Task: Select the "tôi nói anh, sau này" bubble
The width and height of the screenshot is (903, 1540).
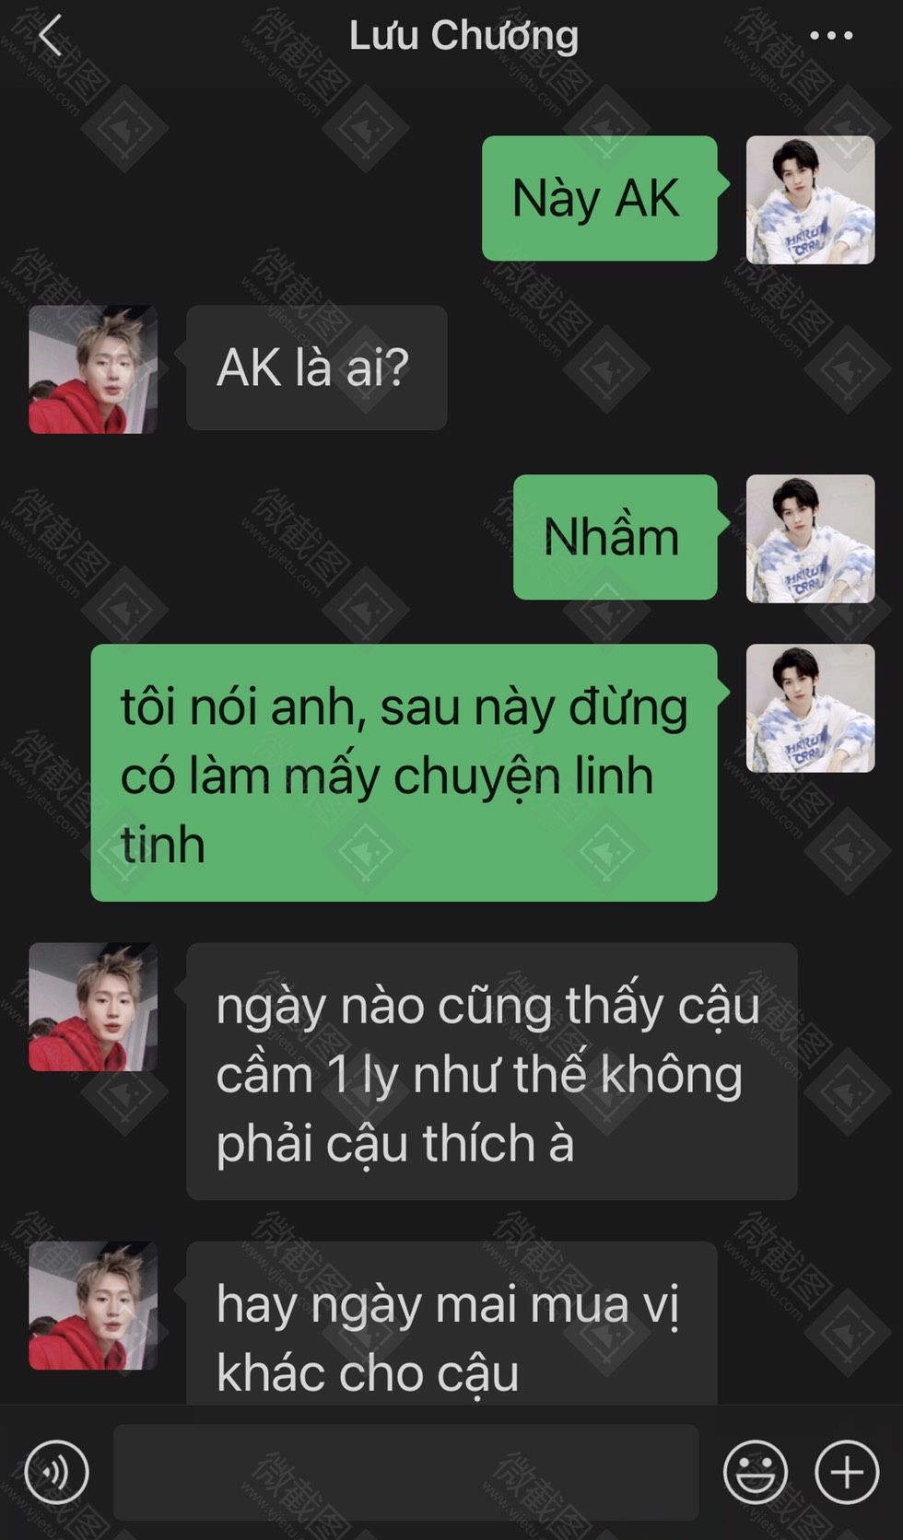Action: tap(404, 773)
